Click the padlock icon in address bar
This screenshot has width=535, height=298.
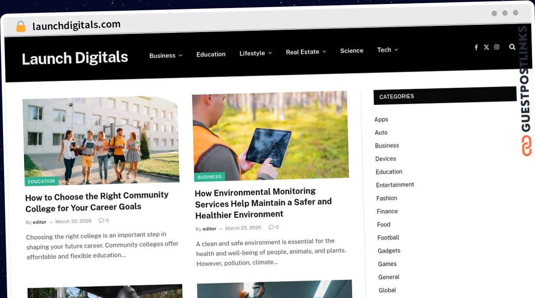click(x=21, y=27)
